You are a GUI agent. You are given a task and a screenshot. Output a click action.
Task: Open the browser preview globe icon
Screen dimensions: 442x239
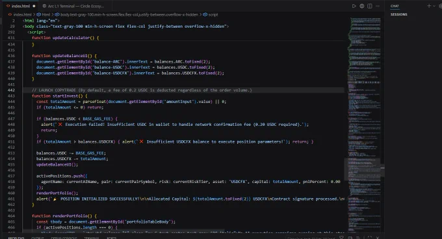point(362,6)
